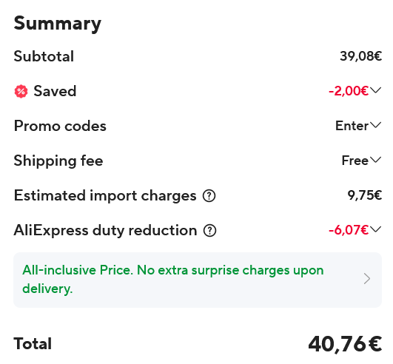Expand the duty reduction chevron
This screenshot has height=364, width=393.
coord(375,229)
